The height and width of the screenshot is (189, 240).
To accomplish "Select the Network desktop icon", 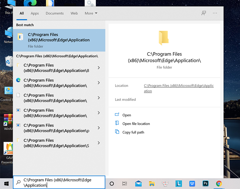I will (x=8, y=35).
